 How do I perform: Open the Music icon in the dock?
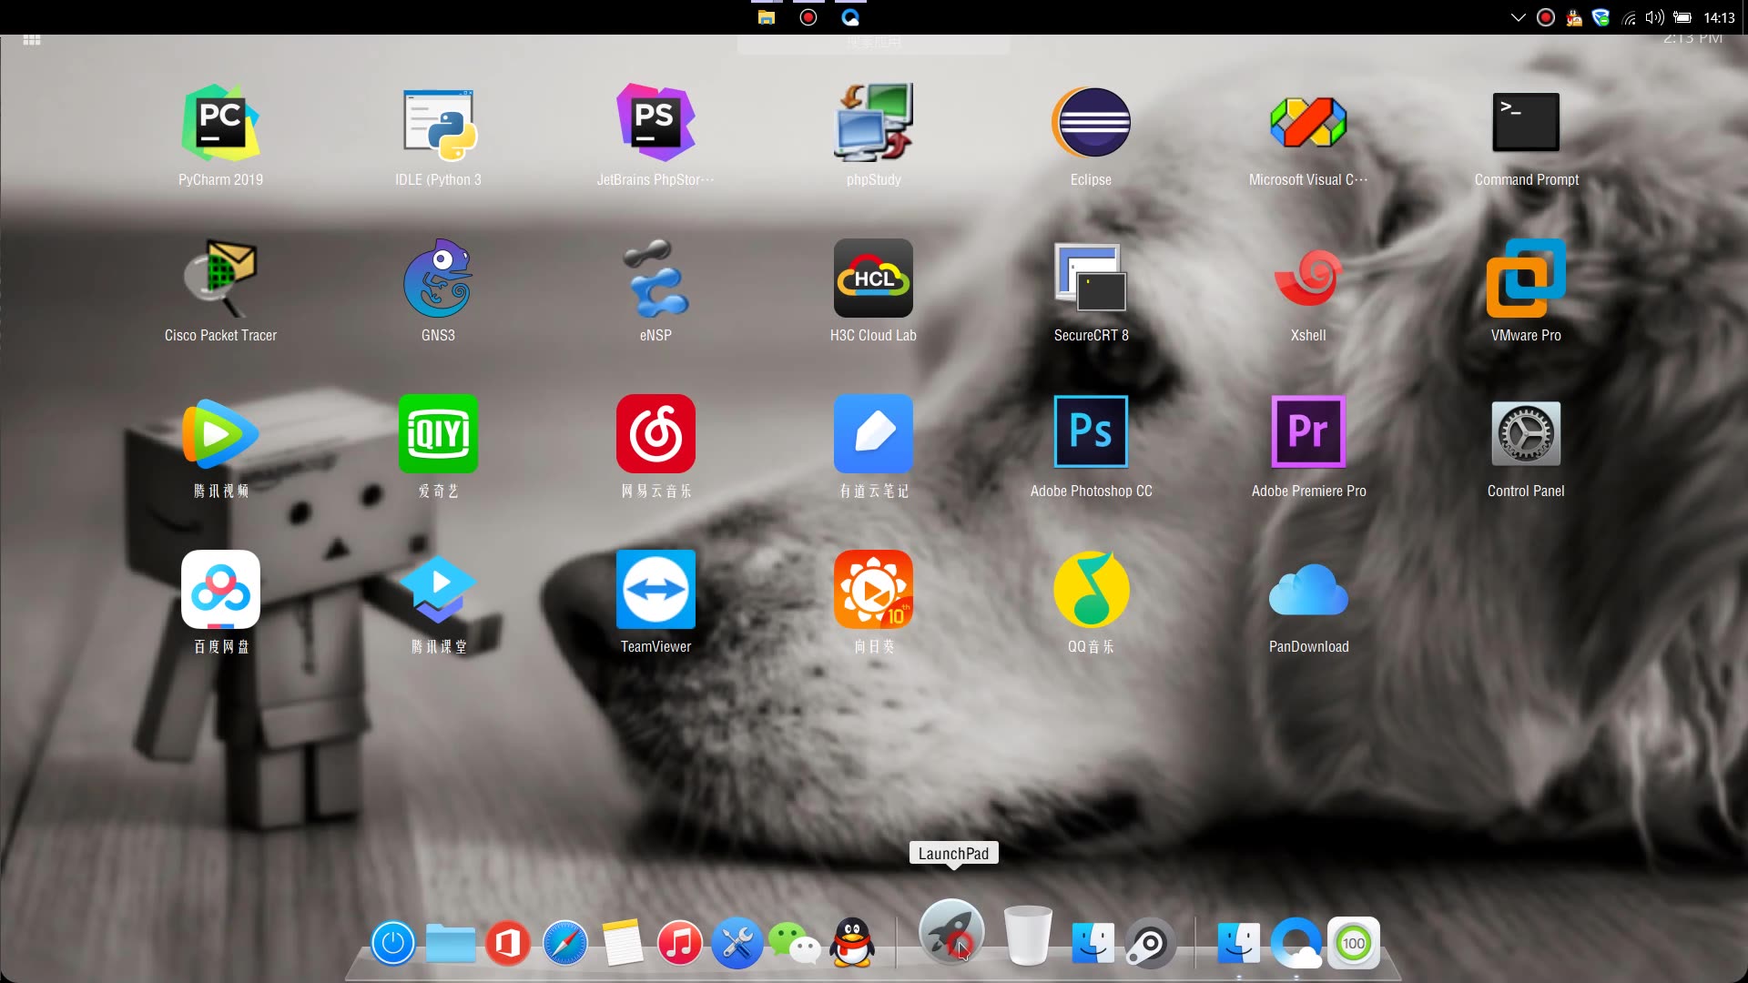[x=680, y=943]
